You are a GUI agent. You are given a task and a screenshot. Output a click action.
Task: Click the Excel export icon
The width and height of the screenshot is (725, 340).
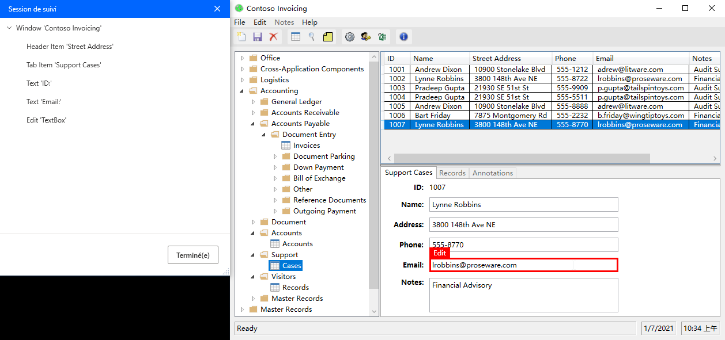382,37
